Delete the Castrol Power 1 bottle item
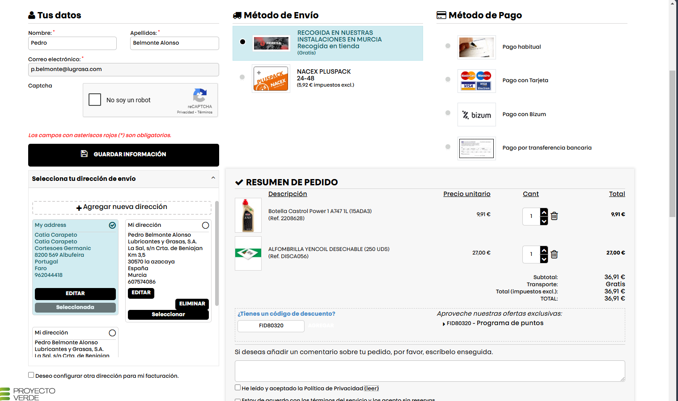678x401 pixels. click(554, 216)
